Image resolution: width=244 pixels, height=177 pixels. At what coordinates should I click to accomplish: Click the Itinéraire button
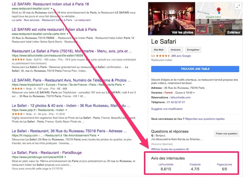[176, 50]
